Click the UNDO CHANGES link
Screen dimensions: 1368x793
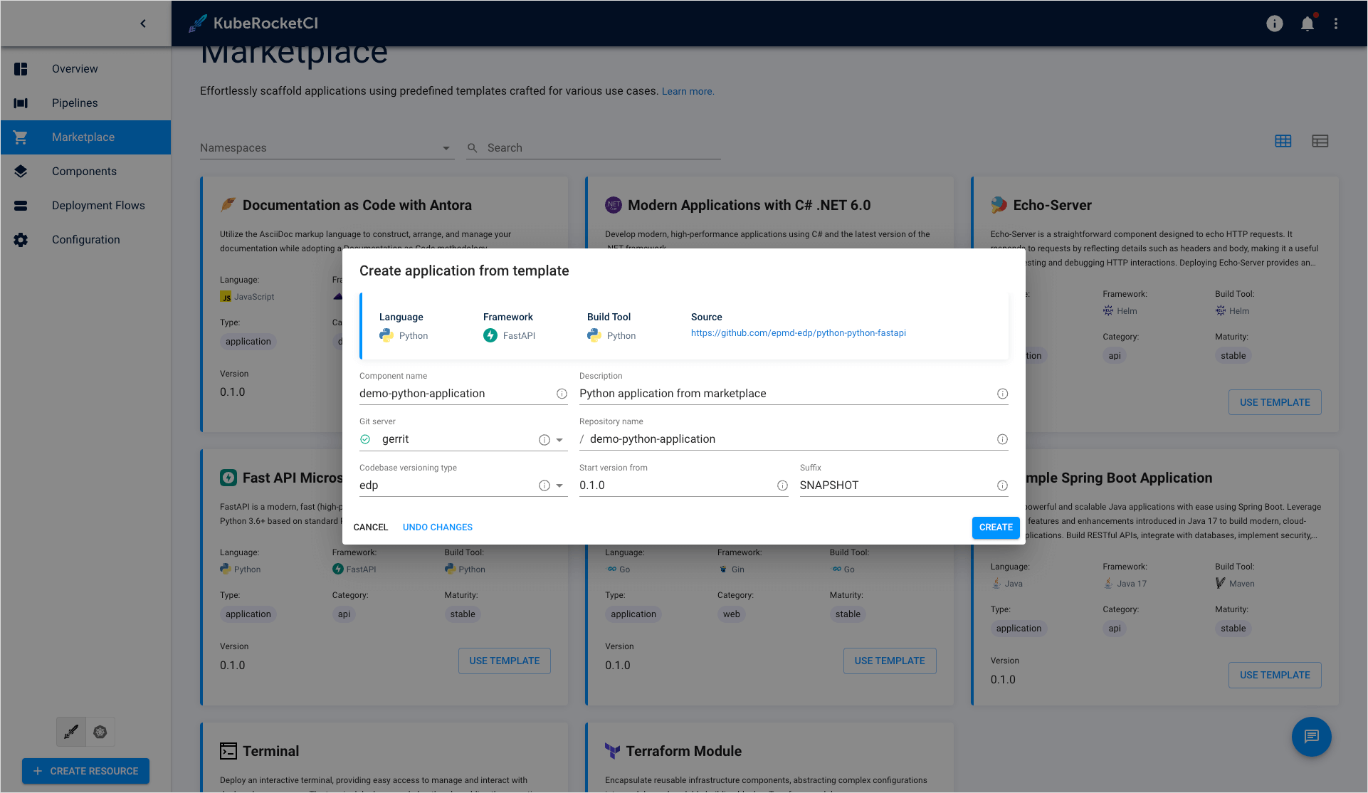(x=437, y=527)
